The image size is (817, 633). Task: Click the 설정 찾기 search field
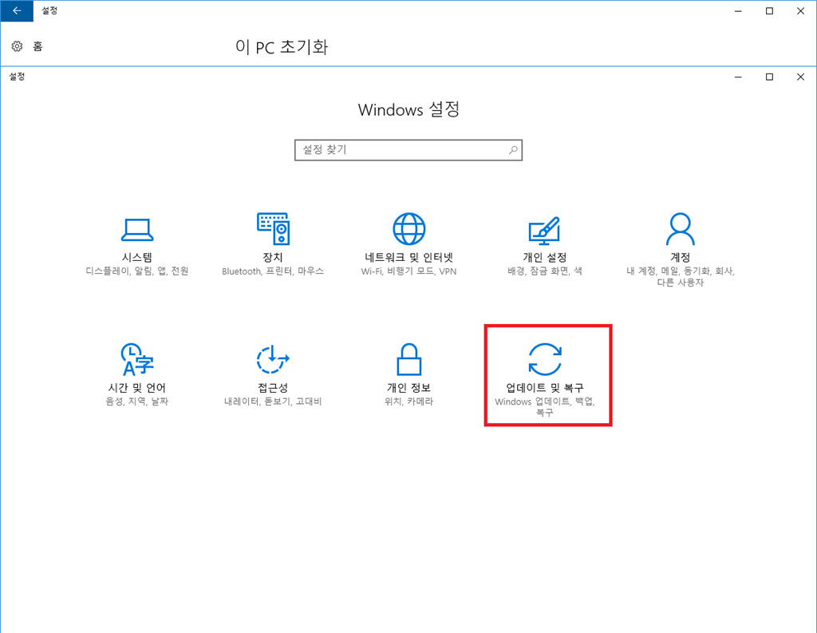coord(408,150)
